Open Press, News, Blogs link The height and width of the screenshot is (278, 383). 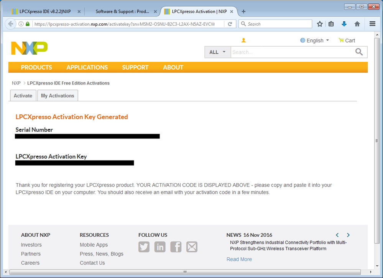tap(102, 254)
